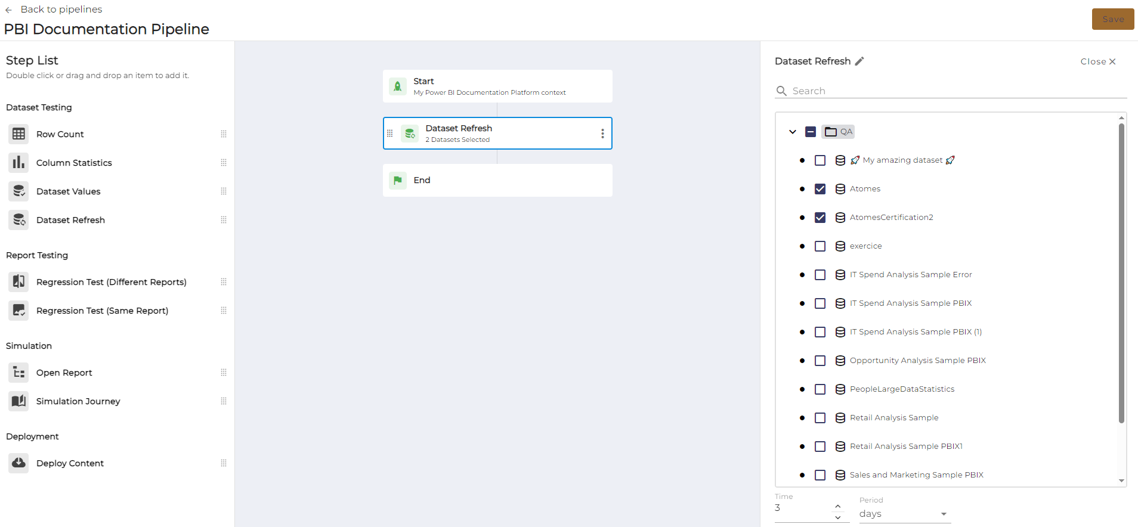This screenshot has width=1138, height=527.
Task: Click the QA folder icon
Action: pyautogui.click(x=831, y=132)
